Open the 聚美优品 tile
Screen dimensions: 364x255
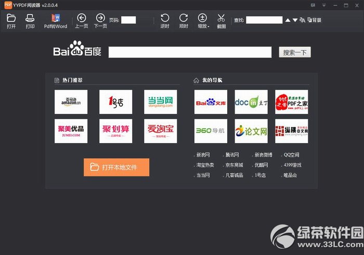[x=71, y=131]
